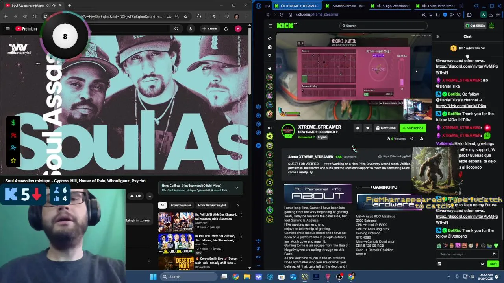Open YouTube account avatar menu
The height and width of the screenshot is (283, 504).
(238, 29)
